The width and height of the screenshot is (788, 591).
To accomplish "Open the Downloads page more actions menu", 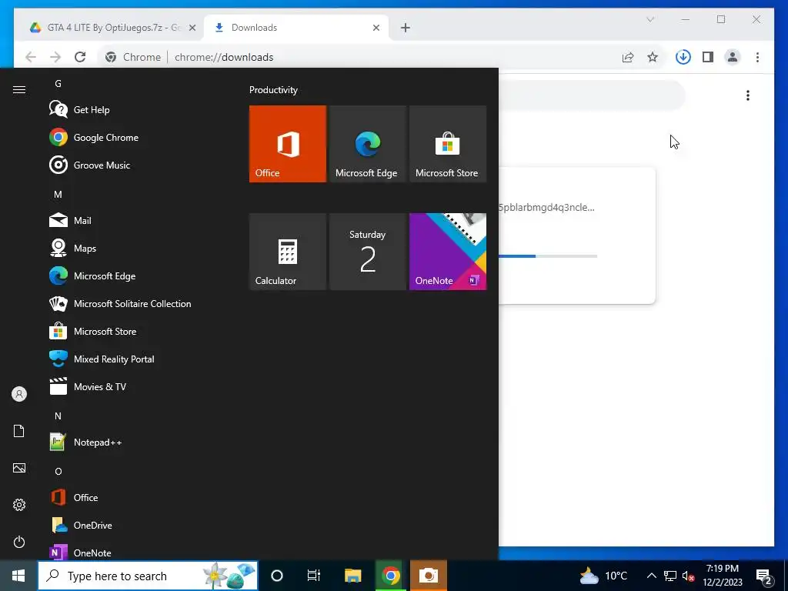I will pos(748,95).
